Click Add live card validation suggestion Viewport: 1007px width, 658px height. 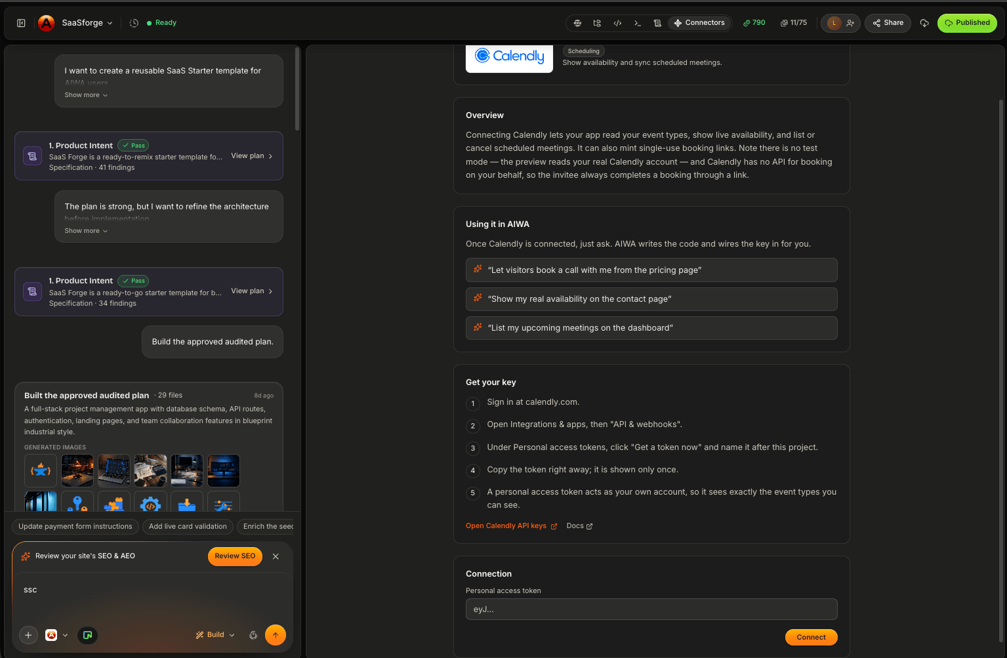click(188, 526)
